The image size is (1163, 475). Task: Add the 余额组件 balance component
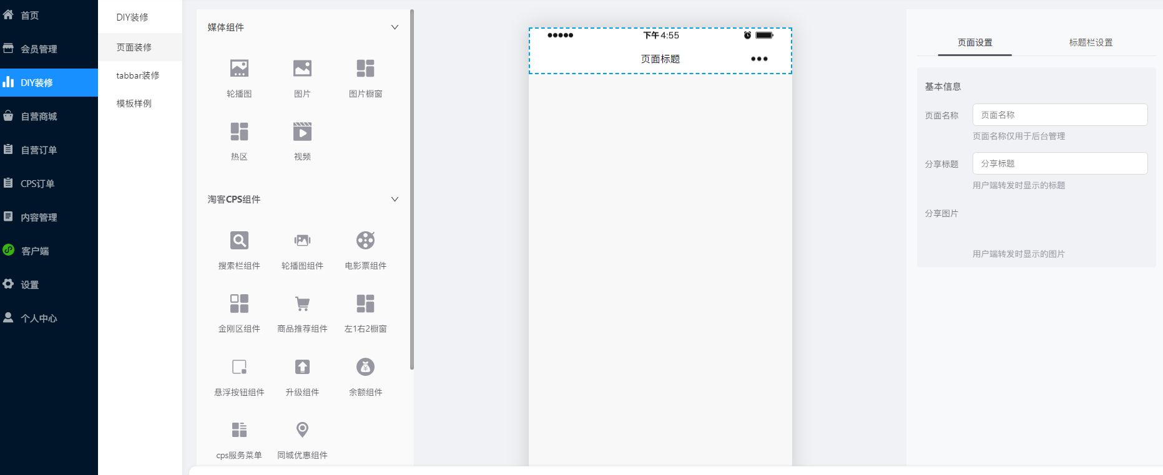(365, 367)
